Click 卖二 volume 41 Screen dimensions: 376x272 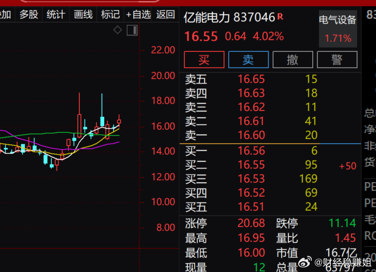pos(311,121)
